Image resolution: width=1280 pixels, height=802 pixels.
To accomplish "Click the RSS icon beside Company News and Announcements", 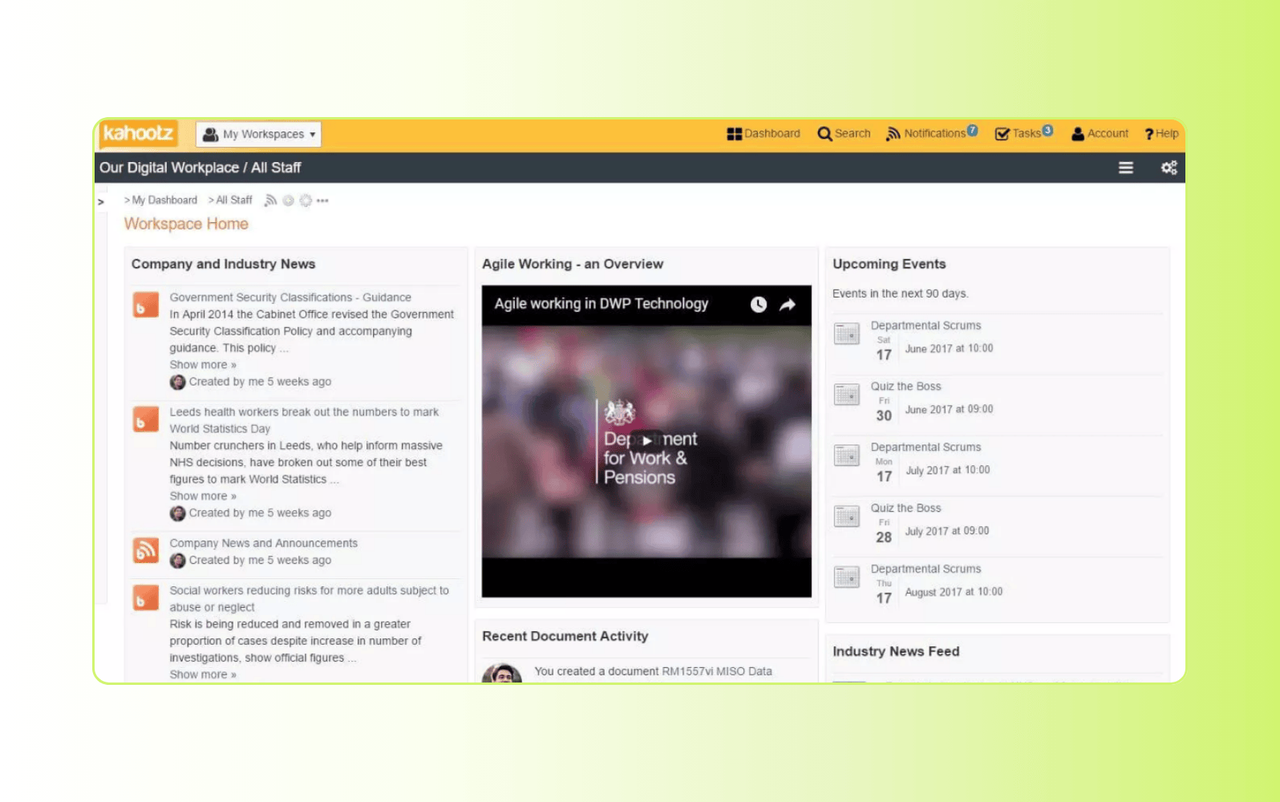I will click(x=145, y=550).
